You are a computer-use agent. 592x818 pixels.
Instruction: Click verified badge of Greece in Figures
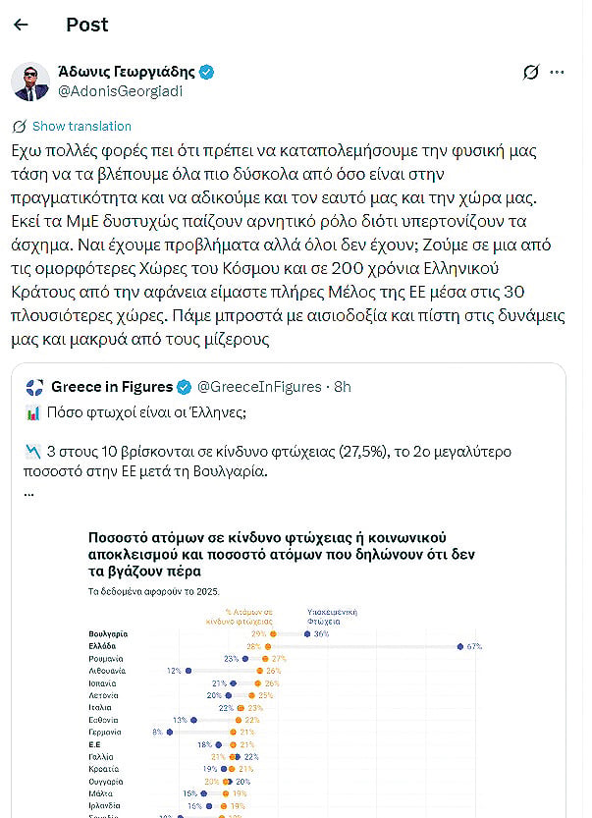(185, 387)
